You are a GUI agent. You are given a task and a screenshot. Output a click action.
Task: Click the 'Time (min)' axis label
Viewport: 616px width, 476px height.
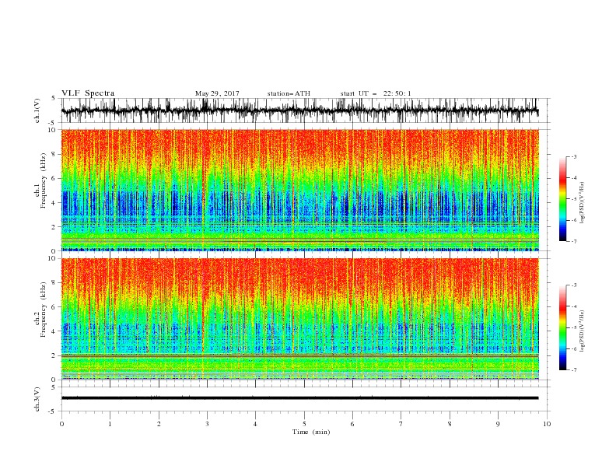pos(311,432)
